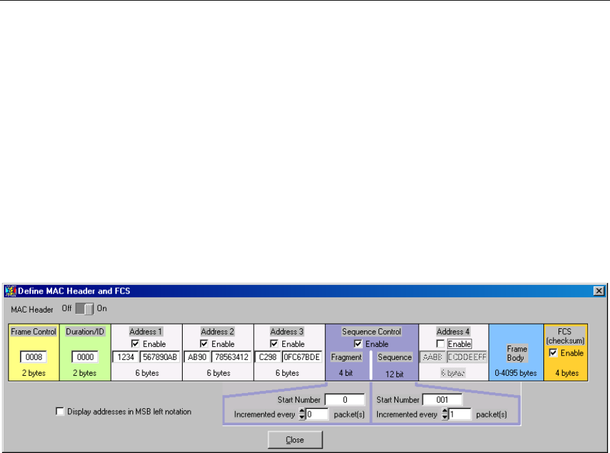Click the Sequence label in Sequence Control
Viewport: 610px width, 453px height.
[394, 357]
